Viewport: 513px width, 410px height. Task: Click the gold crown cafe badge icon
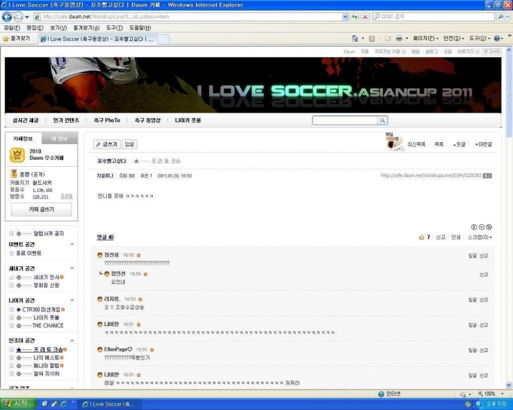point(16,154)
